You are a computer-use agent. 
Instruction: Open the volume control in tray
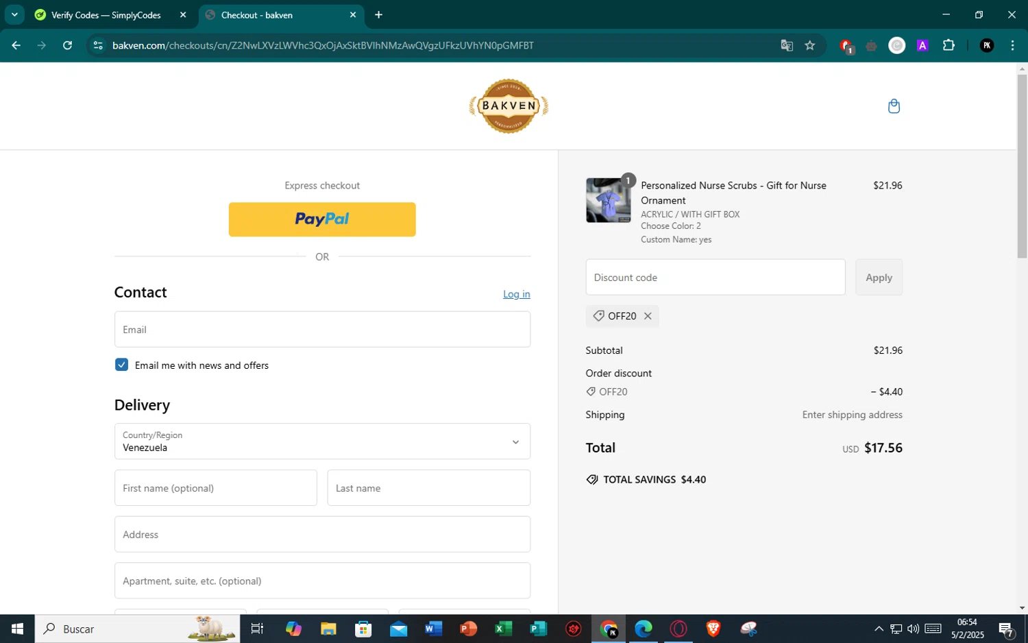(913, 629)
